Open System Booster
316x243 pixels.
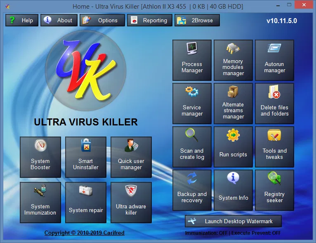click(x=40, y=157)
